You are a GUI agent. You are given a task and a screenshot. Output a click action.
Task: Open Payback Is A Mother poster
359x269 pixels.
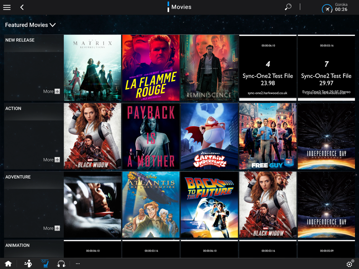(151, 136)
